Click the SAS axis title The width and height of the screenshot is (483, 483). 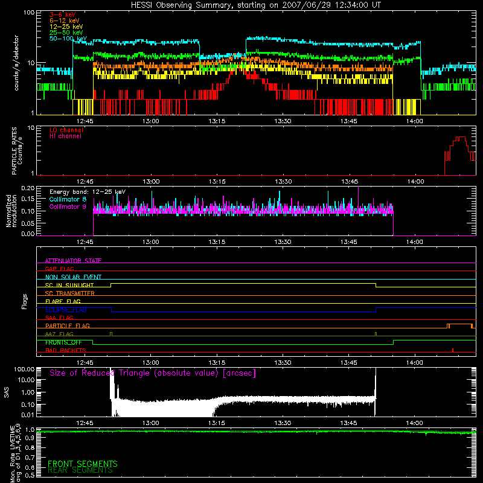[x=7, y=392]
